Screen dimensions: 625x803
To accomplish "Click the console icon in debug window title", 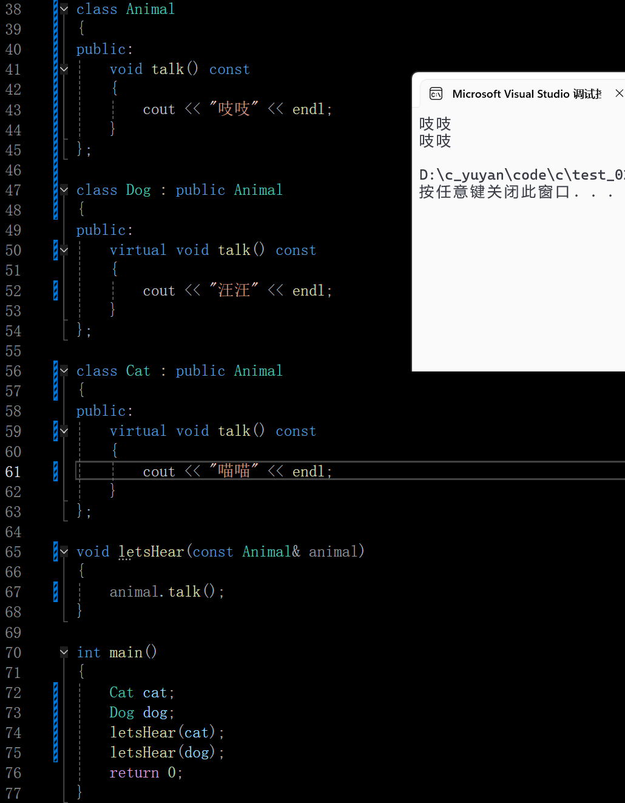I will 436,93.
